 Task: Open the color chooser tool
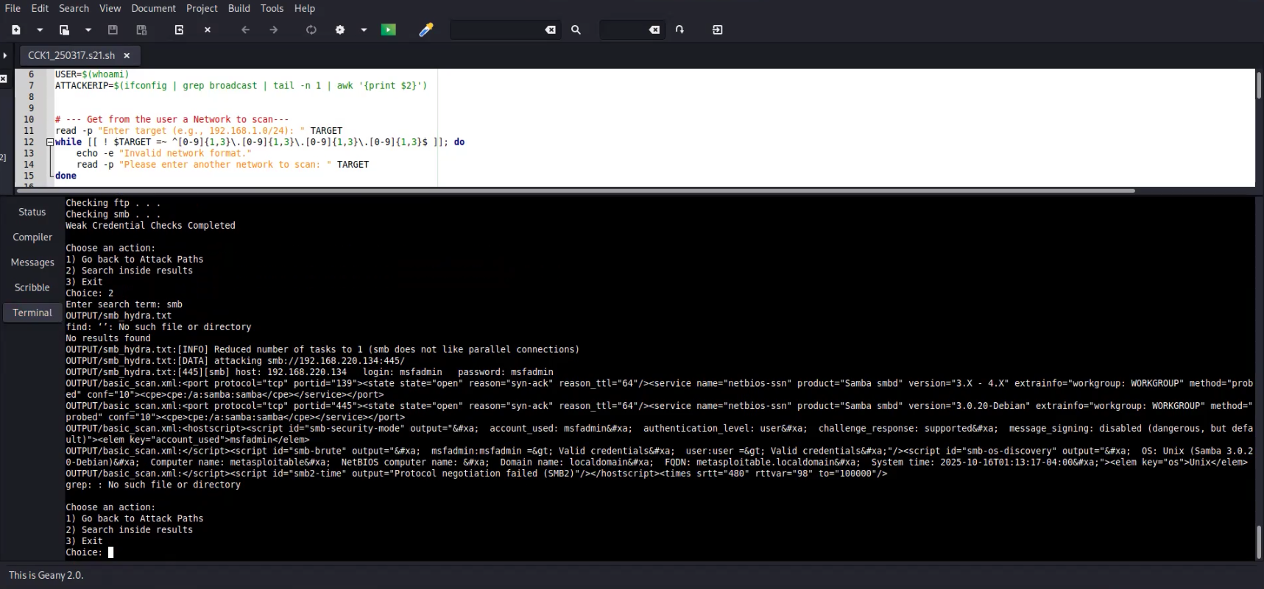426,30
